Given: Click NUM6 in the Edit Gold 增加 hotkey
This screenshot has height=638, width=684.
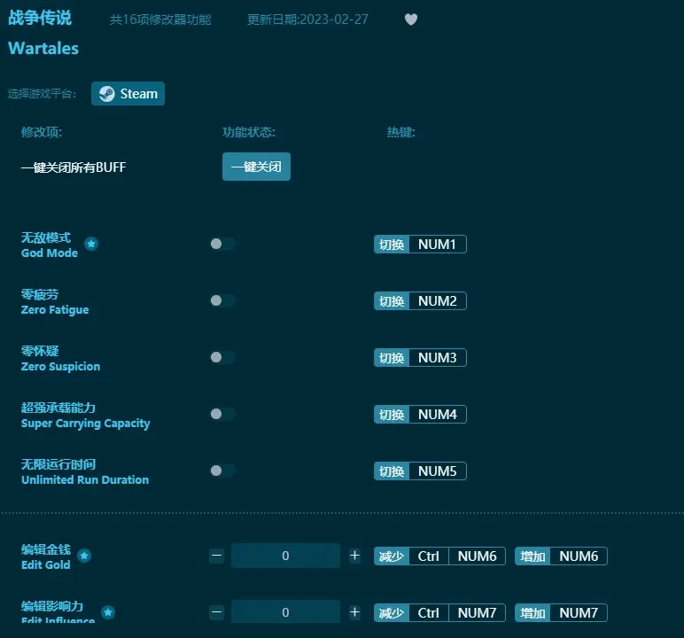Looking at the screenshot, I should tap(579, 556).
